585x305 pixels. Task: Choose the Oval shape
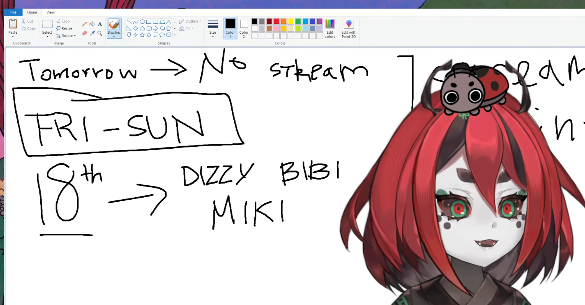142,22
